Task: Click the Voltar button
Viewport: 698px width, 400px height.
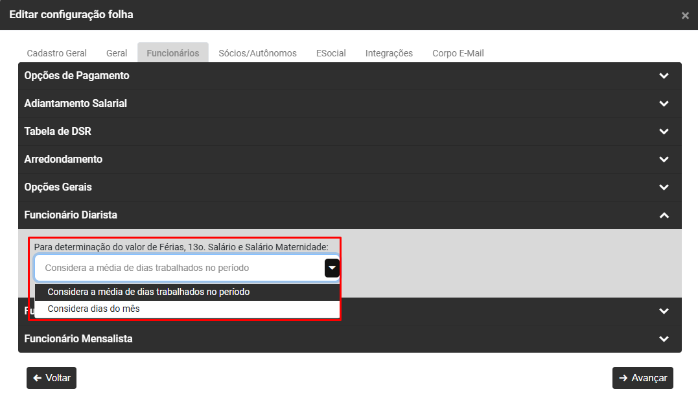Action: click(52, 378)
